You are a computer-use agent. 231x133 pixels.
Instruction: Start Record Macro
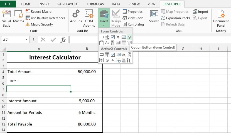point(39,11)
